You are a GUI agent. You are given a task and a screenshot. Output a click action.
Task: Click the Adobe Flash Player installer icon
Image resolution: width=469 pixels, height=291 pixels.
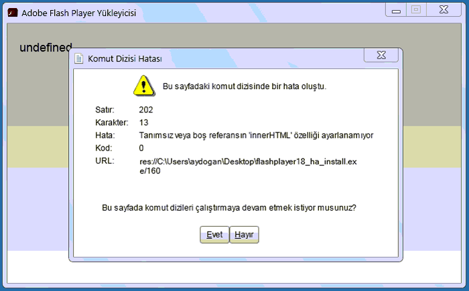[x=13, y=13]
